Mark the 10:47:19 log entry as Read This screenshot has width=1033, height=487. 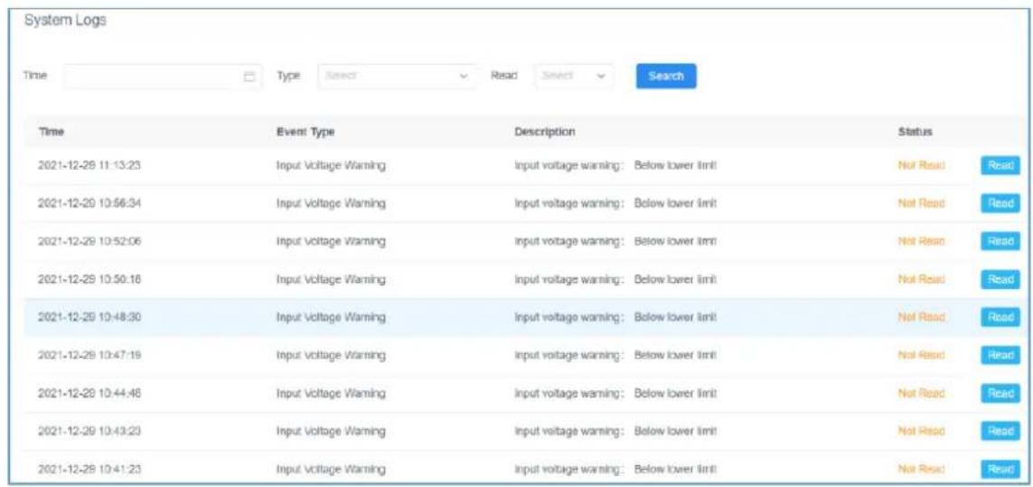(x=1000, y=355)
